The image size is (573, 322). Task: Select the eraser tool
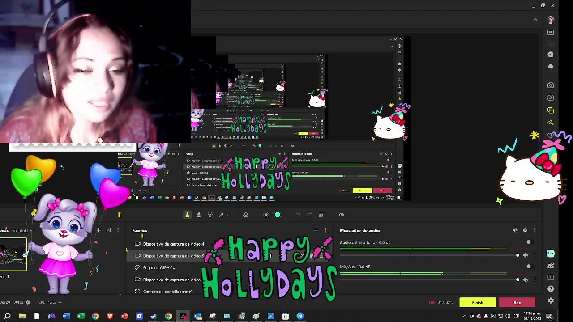tap(245, 215)
